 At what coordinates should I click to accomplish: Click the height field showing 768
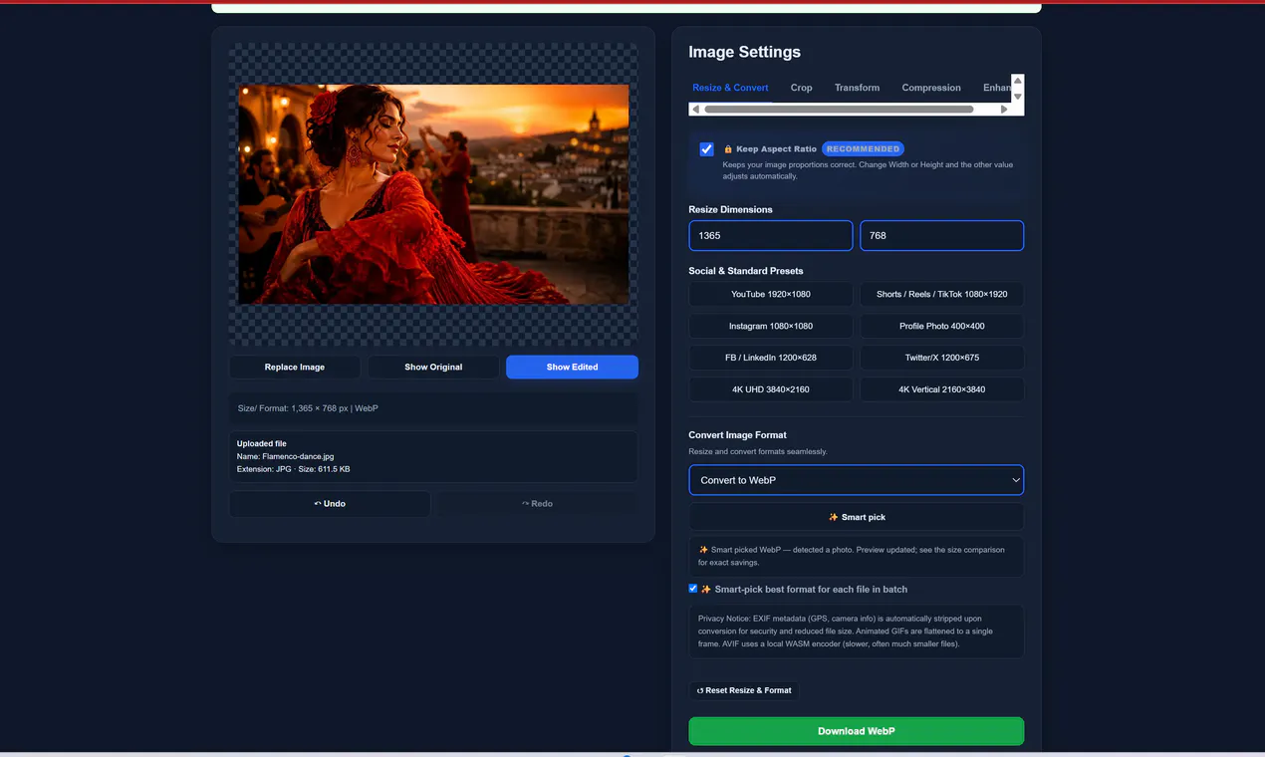coord(941,236)
